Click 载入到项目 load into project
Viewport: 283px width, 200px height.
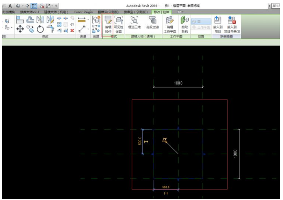[x=218, y=23]
